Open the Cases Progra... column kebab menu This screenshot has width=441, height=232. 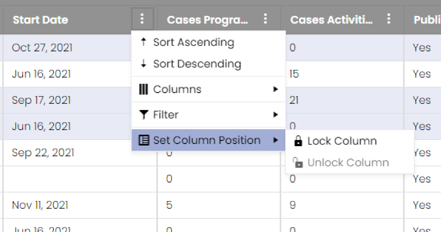[x=265, y=19]
